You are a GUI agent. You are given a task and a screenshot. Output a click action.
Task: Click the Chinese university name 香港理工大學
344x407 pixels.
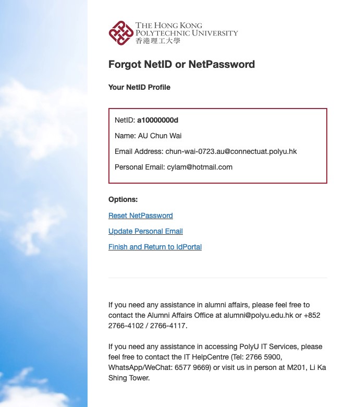(157, 41)
